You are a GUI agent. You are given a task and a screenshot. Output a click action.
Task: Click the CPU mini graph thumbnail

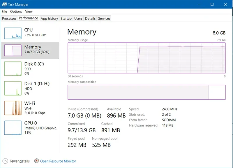point(13,33)
